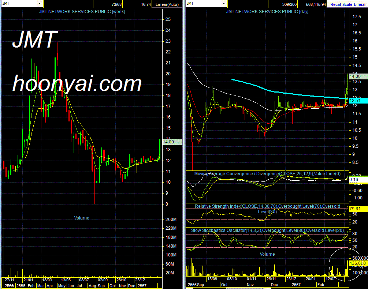This screenshot has width=368, height=289.
Task: Click the 12/02 date on daily axis
Action: tap(330, 279)
